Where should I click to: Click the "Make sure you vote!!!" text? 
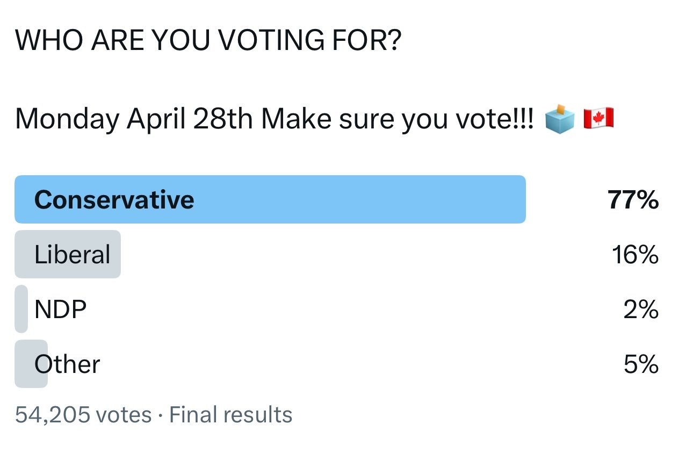398,119
